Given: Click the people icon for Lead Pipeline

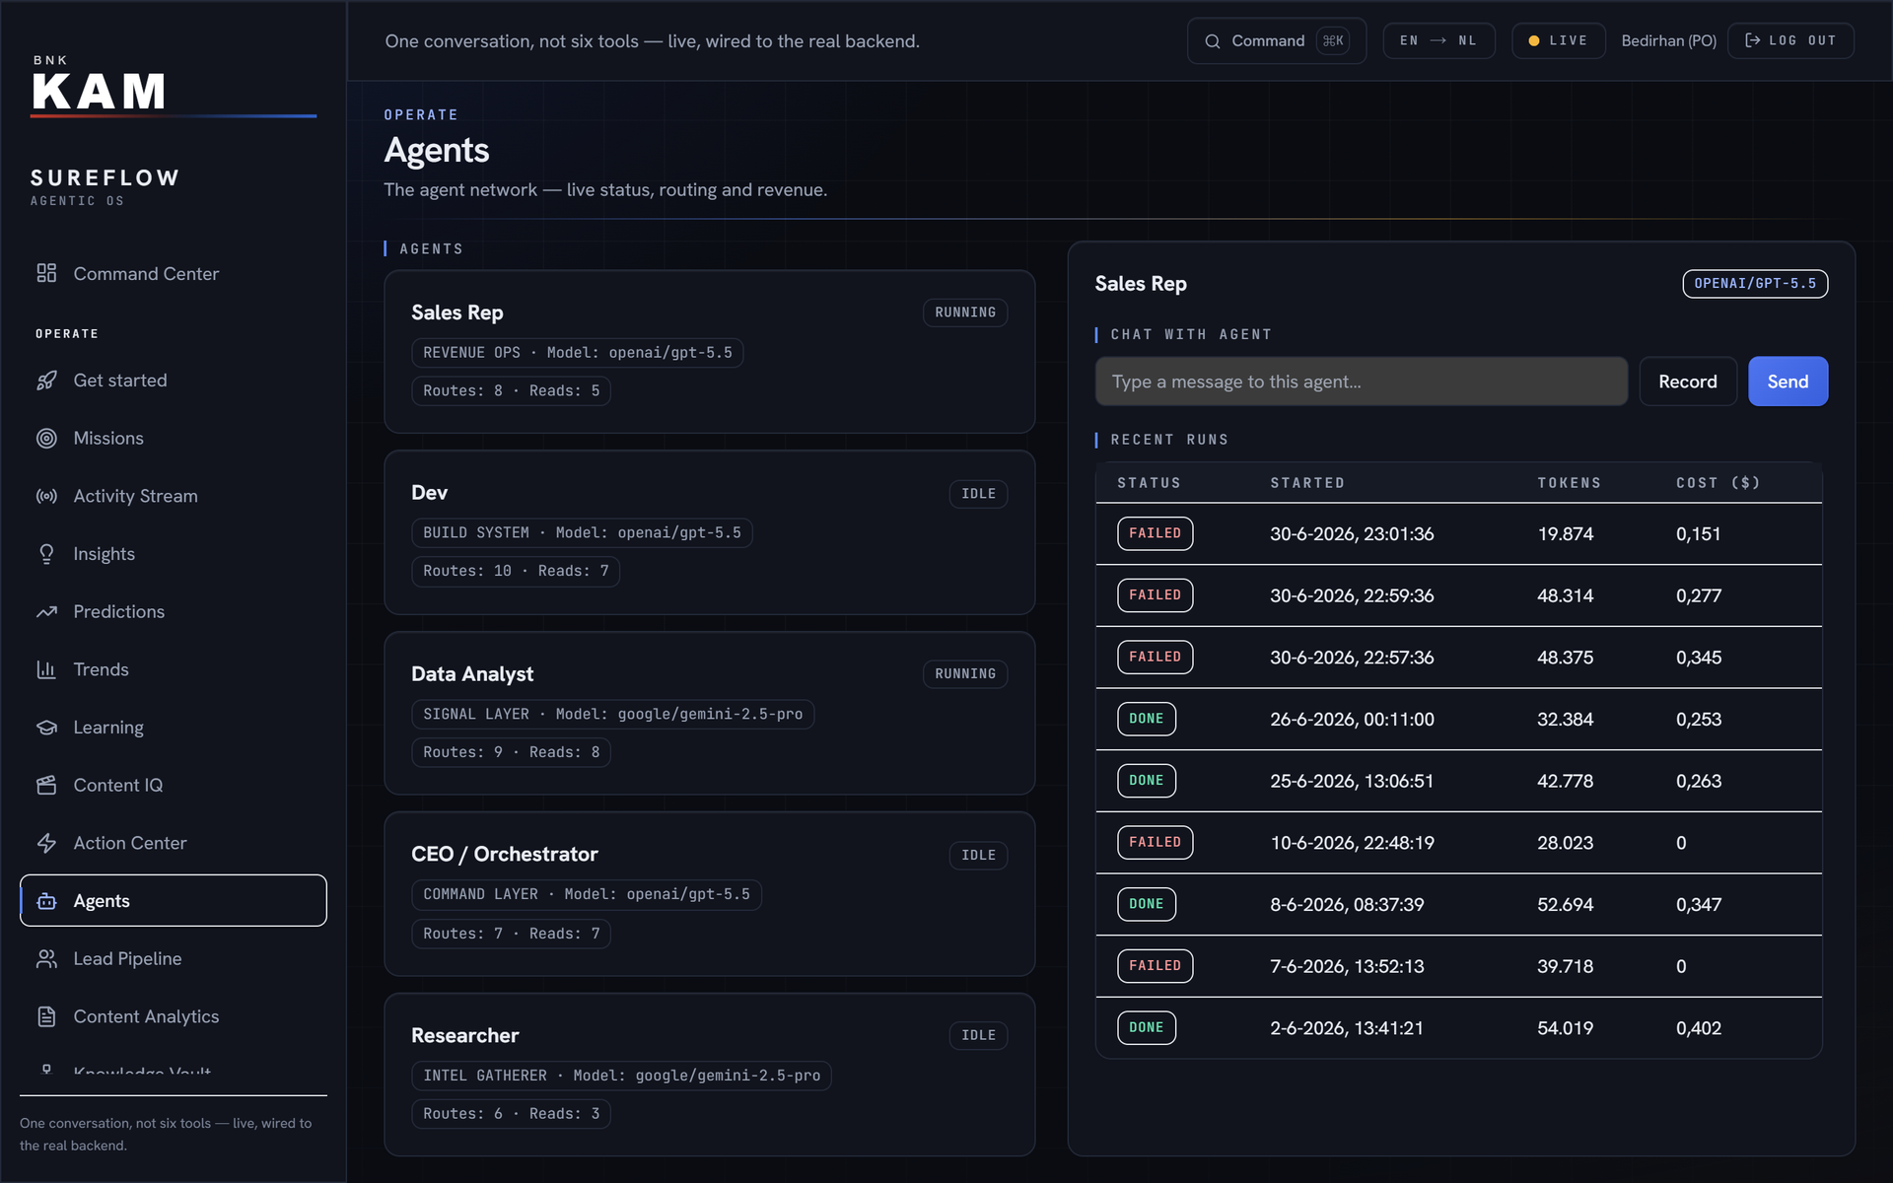Looking at the screenshot, I should [46, 959].
